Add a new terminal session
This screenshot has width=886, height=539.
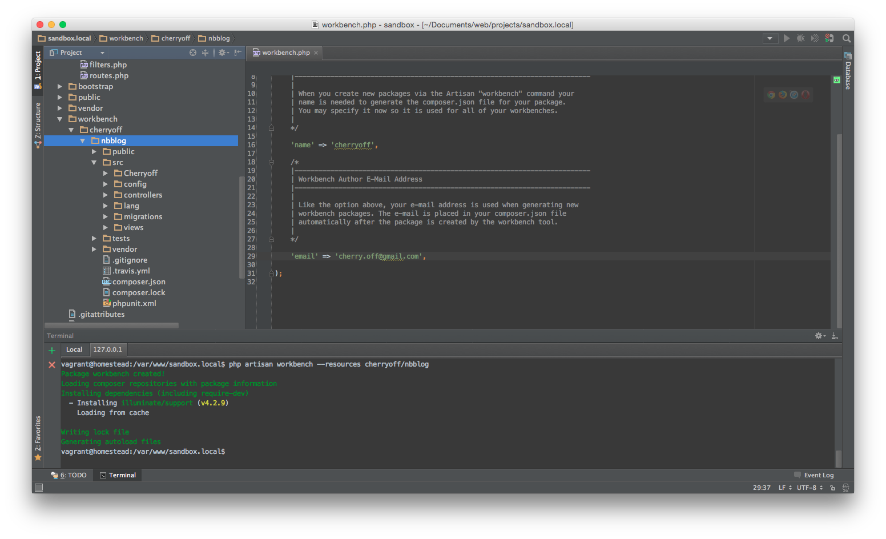(52, 351)
